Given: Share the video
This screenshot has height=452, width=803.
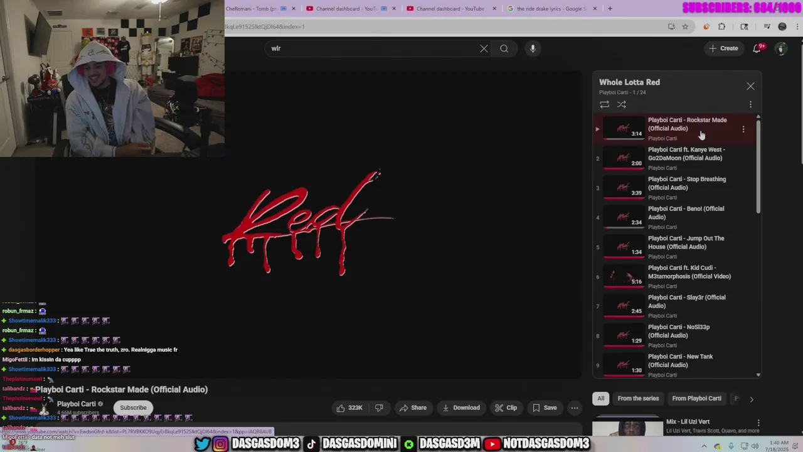Looking at the screenshot, I should click(413, 407).
